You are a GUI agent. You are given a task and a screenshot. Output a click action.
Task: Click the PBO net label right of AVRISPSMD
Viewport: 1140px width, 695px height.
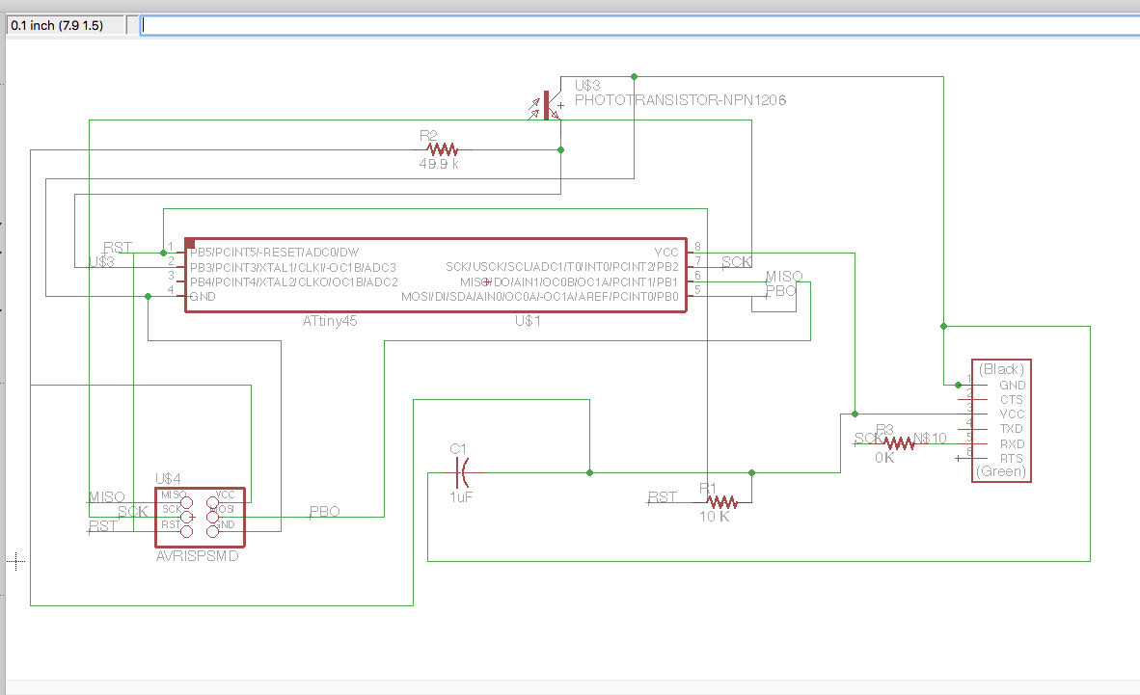[324, 512]
